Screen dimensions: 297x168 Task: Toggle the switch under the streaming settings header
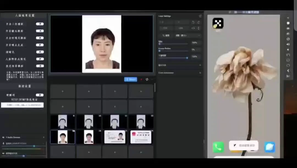pos(40,95)
